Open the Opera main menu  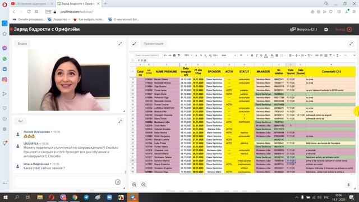pyautogui.click(x=4, y=4)
